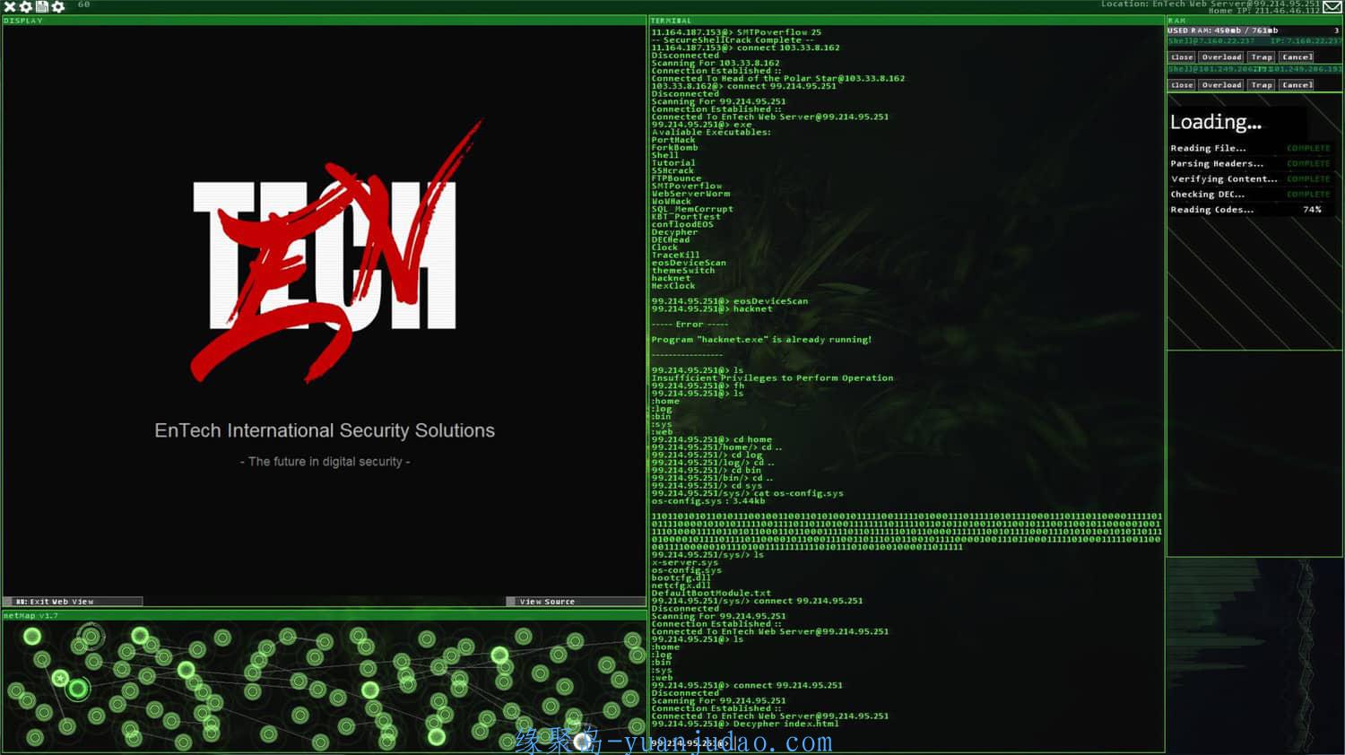Click 'Decypher' in the executables list
This screenshot has height=755, width=1345.
coord(674,232)
